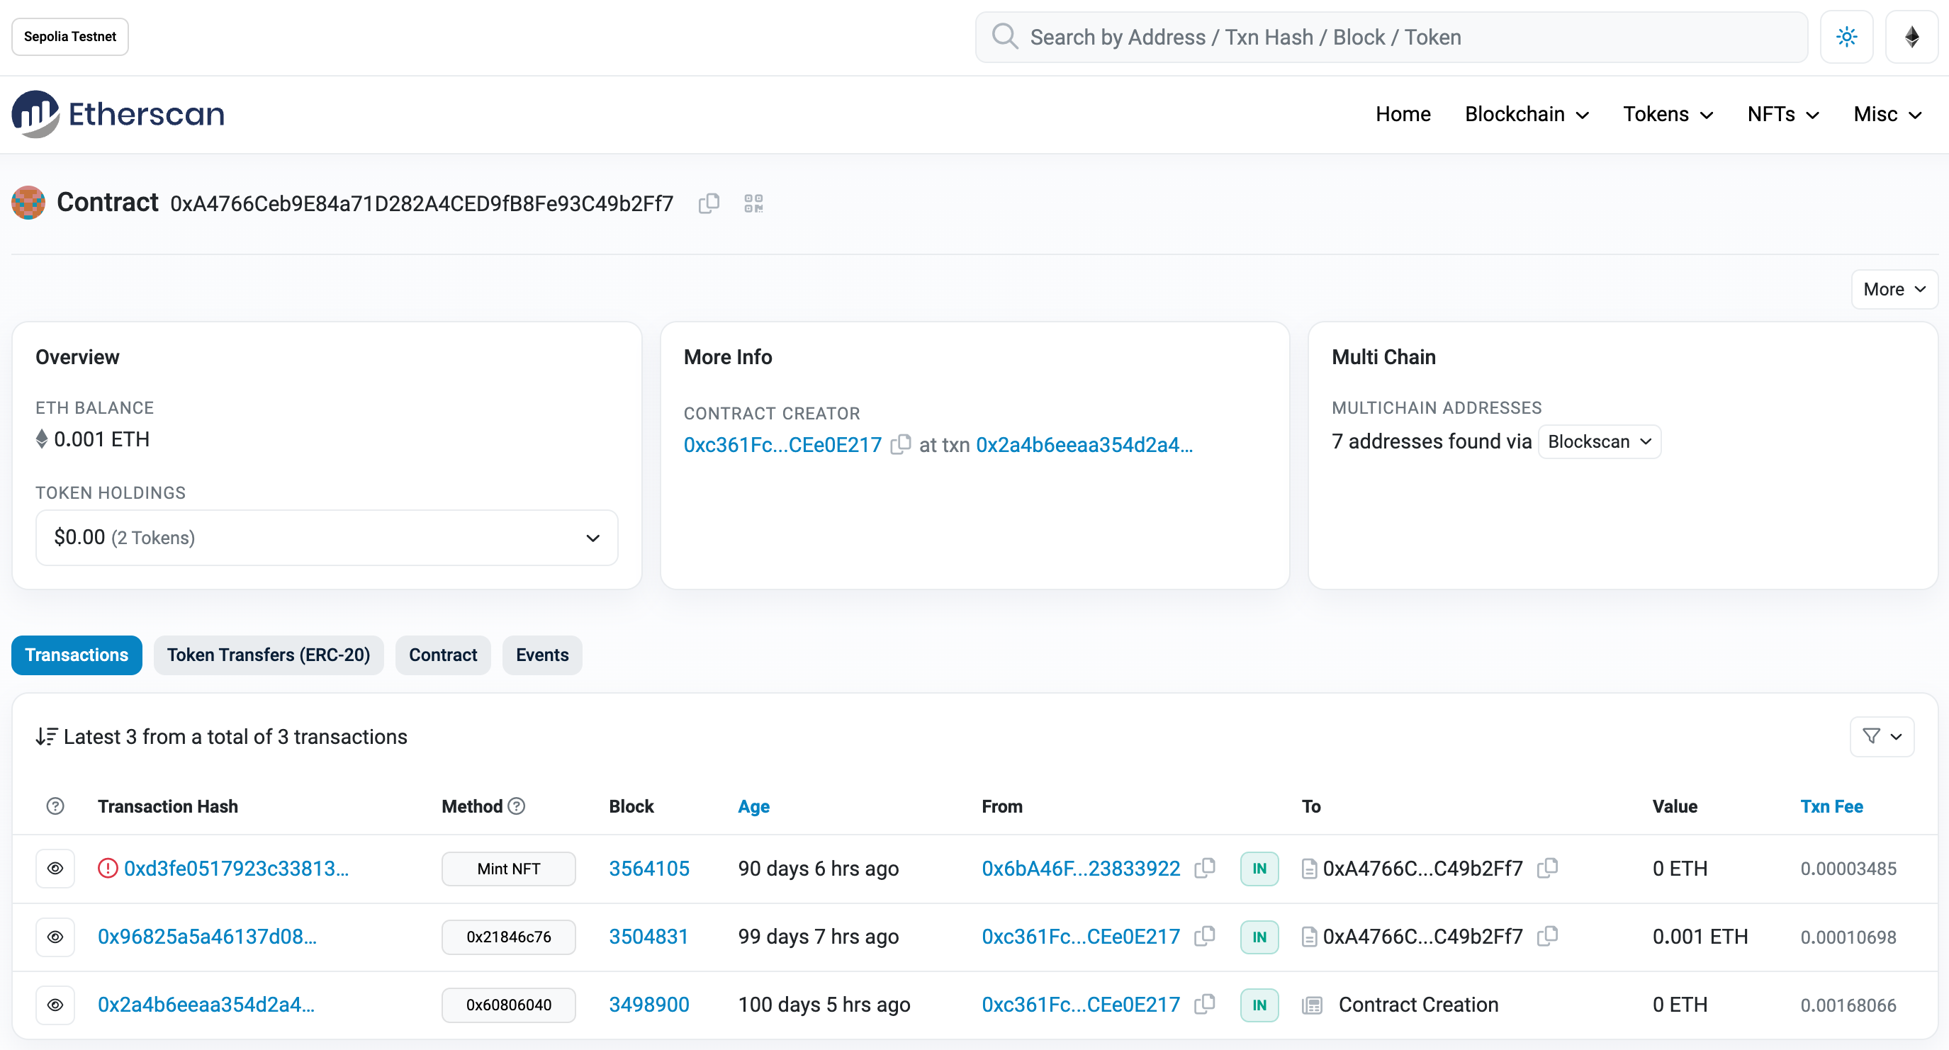The image size is (1949, 1050).
Task: Expand the Token Holdings dropdown
Action: tap(326, 538)
